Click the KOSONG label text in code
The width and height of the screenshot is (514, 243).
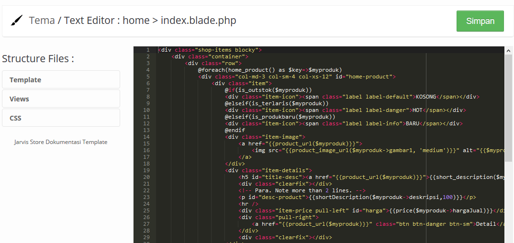pos(426,97)
